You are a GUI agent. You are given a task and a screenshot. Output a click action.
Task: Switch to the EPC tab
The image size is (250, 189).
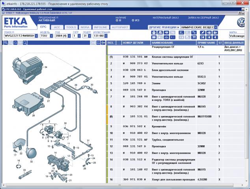tap(43, 27)
